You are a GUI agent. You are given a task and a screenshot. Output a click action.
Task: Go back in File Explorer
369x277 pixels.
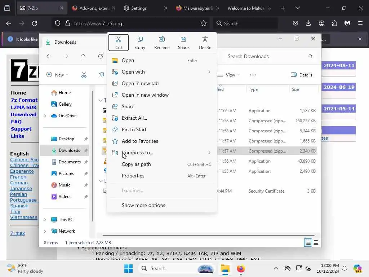coord(49,56)
